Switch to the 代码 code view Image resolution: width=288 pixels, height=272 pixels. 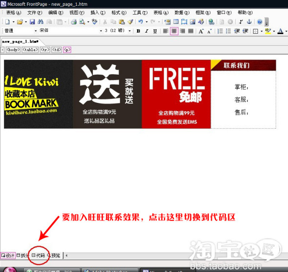tap(38, 255)
